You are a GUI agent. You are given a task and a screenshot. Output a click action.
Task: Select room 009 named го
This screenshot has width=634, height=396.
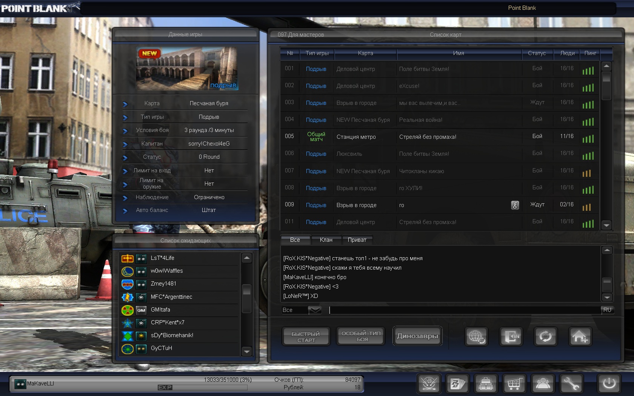click(440, 205)
